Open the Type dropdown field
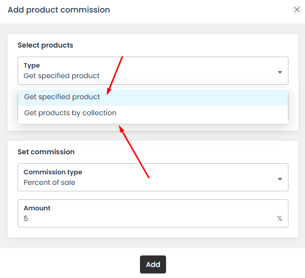 coord(153,71)
